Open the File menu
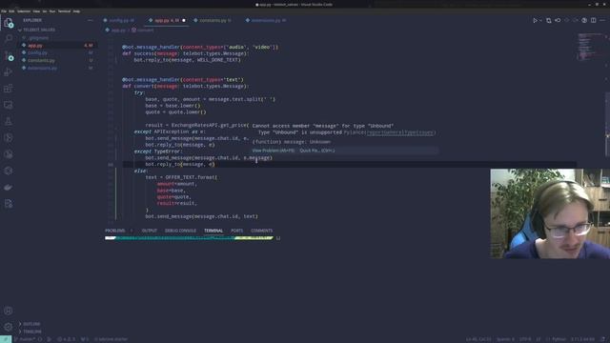This screenshot has width=610, height=343. [x=4, y=11]
